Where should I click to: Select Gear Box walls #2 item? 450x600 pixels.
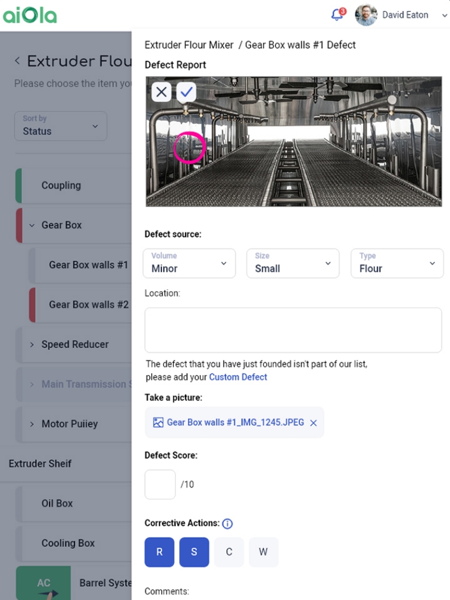80,305
